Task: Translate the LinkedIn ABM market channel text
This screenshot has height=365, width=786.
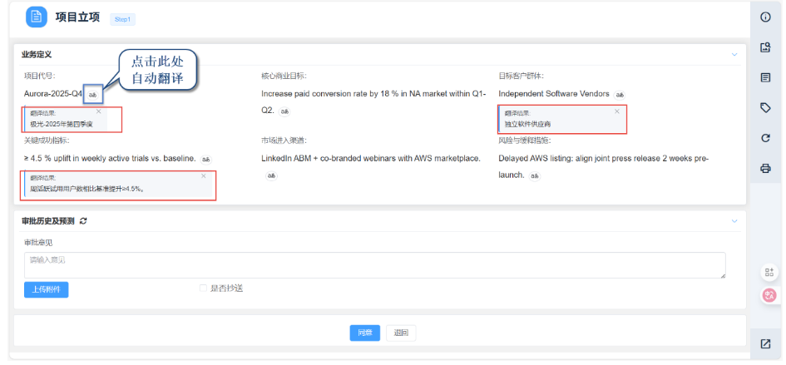Action: [x=271, y=175]
